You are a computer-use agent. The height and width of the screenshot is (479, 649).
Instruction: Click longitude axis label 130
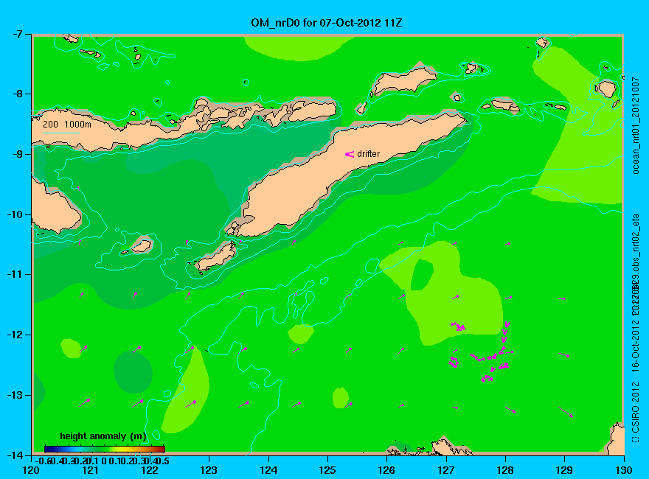click(624, 470)
